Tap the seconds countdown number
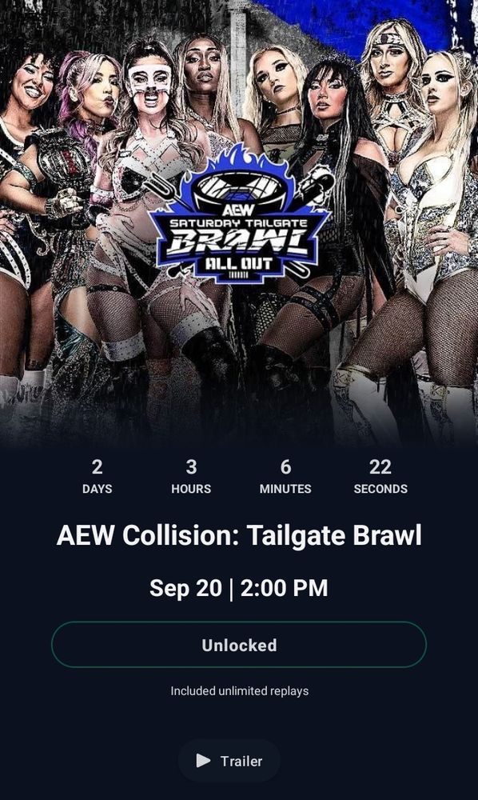Image resolution: width=478 pixels, height=800 pixels. click(380, 467)
